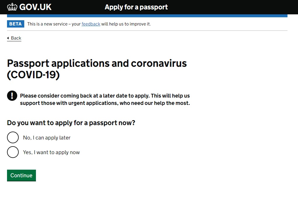
Task: Select the 'Apply for a passport' header title
Action: (x=136, y=7)
